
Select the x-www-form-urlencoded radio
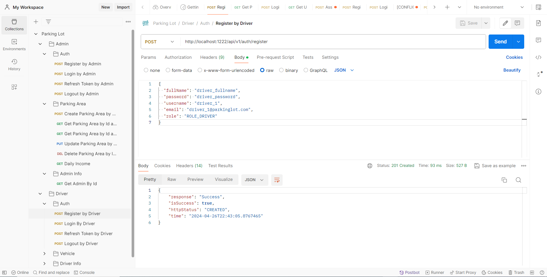pyautogui.click(x=200, y=70)
